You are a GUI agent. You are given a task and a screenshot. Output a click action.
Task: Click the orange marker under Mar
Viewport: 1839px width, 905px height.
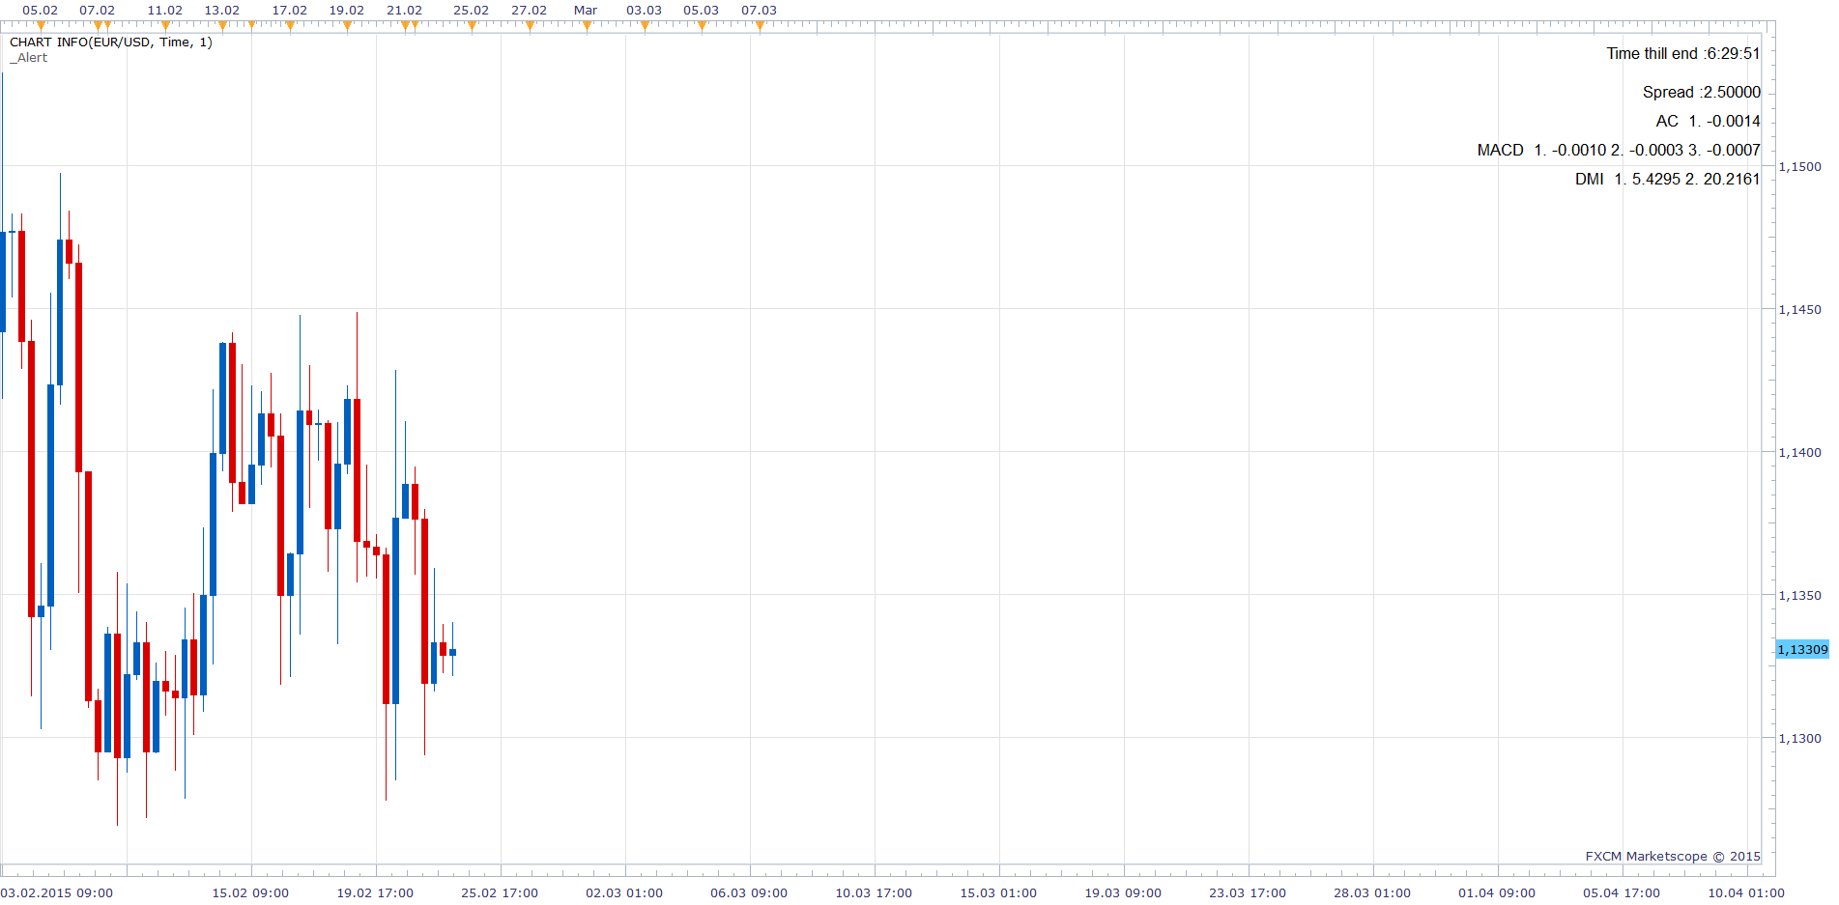pos(587,26)
